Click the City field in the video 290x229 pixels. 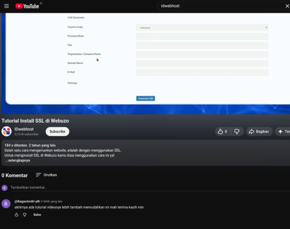pos(202,46)
